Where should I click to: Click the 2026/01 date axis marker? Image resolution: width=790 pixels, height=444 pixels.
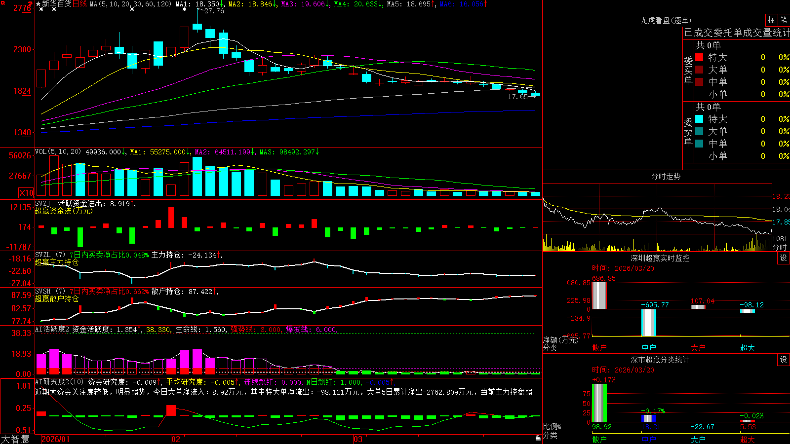[x=55, y=439]
